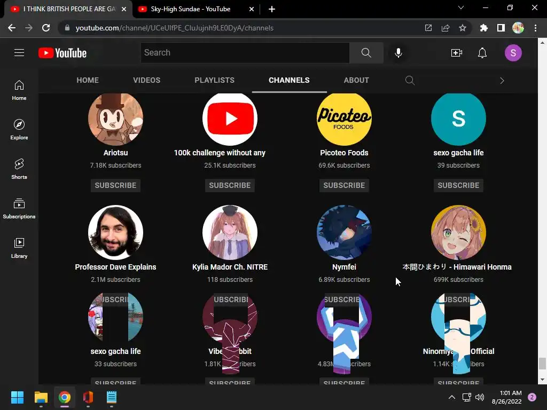This screenshot has width=547, height=410.
Task: Open Himawari Honma channel name link
Action: coord(457,267)
